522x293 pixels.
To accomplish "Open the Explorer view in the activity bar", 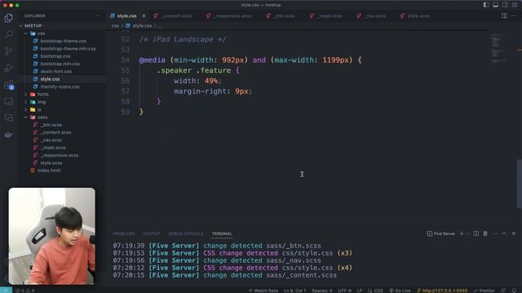I will 9,18.
